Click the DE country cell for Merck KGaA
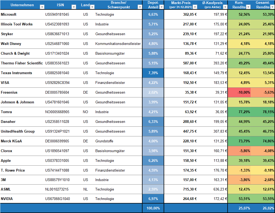 coord(85,141)
